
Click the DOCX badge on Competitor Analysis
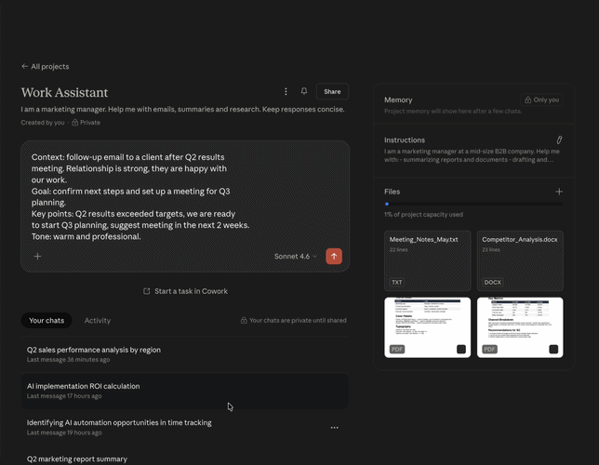(492, 283)
